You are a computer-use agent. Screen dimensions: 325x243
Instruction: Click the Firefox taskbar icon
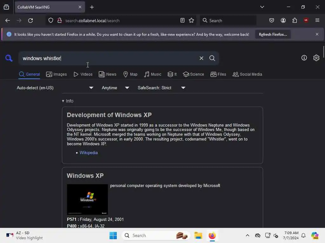[x=212, y=235]
